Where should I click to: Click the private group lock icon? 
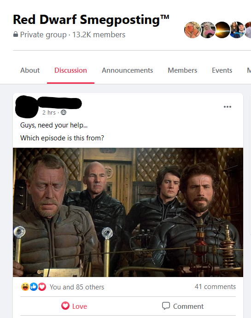point(16,34)
